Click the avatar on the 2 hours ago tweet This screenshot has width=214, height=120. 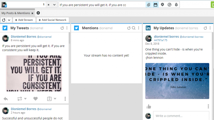point(5,111)
